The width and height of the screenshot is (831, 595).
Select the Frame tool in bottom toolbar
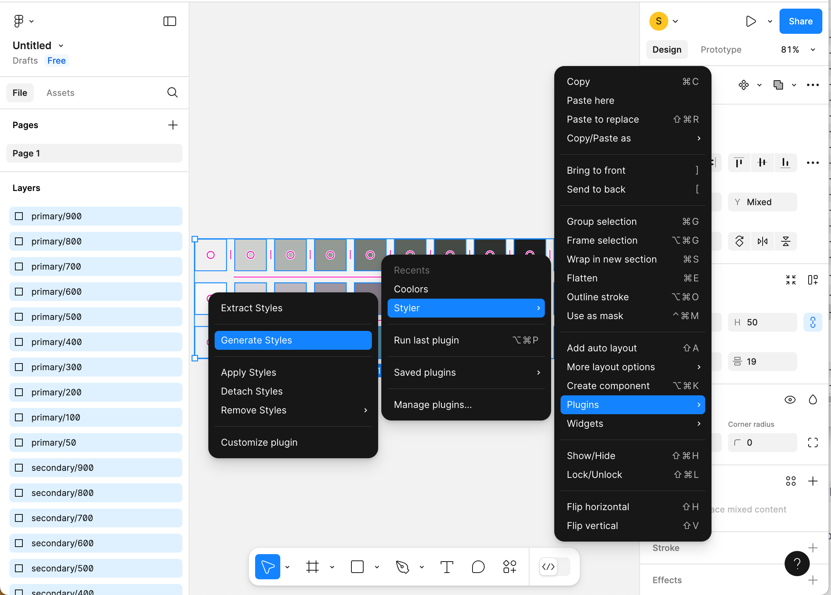[x=313, y=567]
